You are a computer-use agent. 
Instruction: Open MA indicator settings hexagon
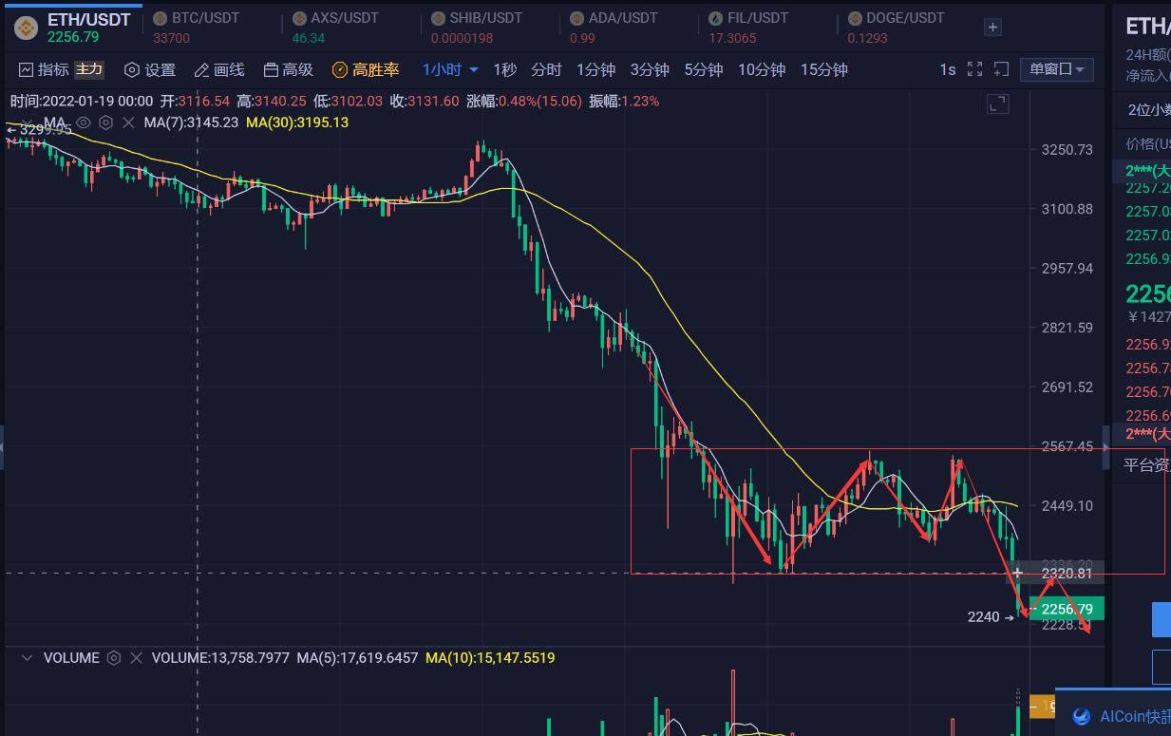coord(106,123)
